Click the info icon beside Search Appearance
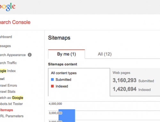 pos(30,55)
